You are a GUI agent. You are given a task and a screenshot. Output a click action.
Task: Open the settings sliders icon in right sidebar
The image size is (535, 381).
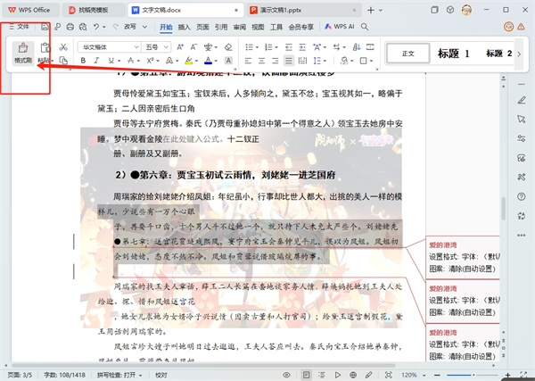click(x=522, y=138)
